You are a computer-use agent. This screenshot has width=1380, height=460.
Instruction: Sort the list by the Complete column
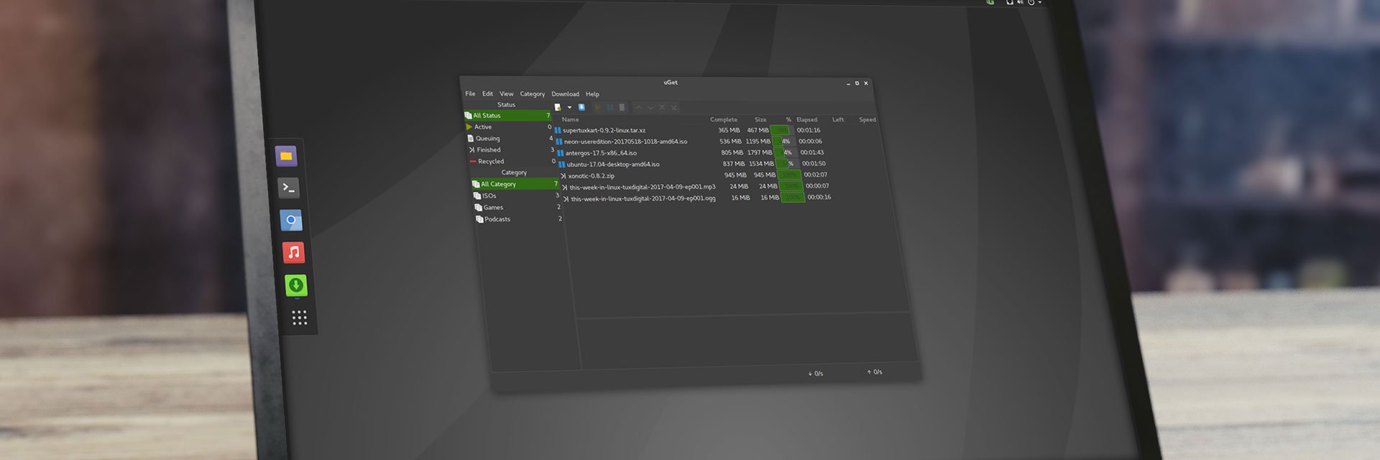coord(724,119)
